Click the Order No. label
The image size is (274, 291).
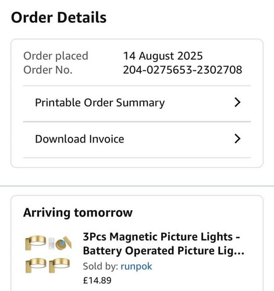48,70
